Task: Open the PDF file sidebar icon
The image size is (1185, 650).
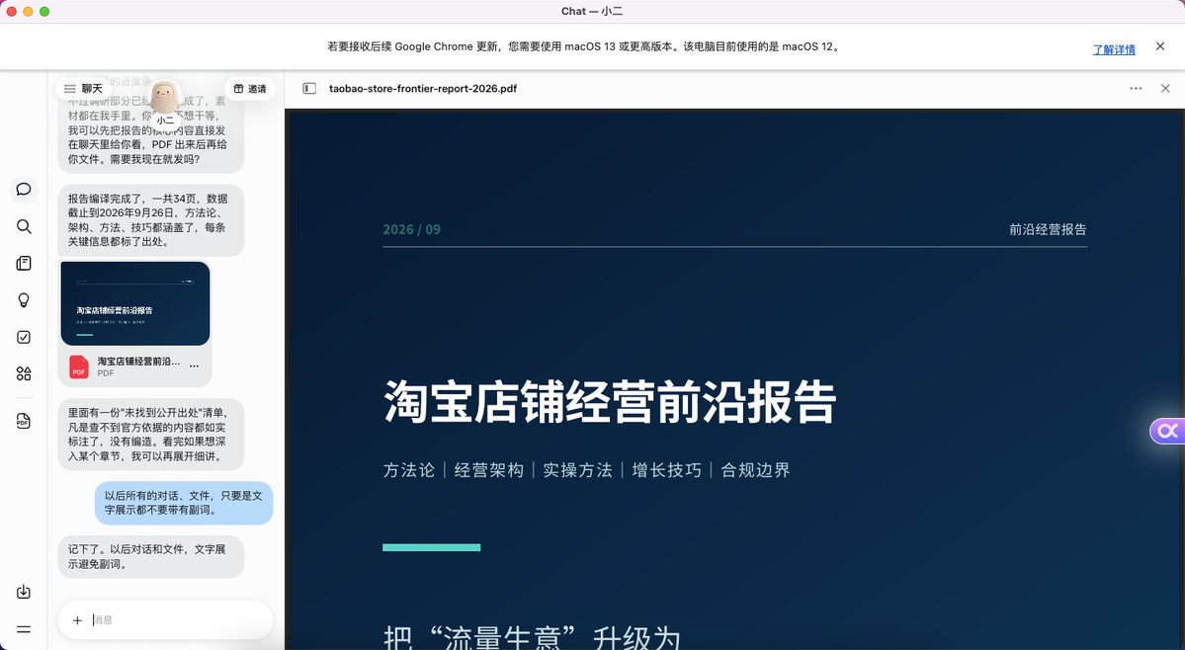Action: pos(24,421)
